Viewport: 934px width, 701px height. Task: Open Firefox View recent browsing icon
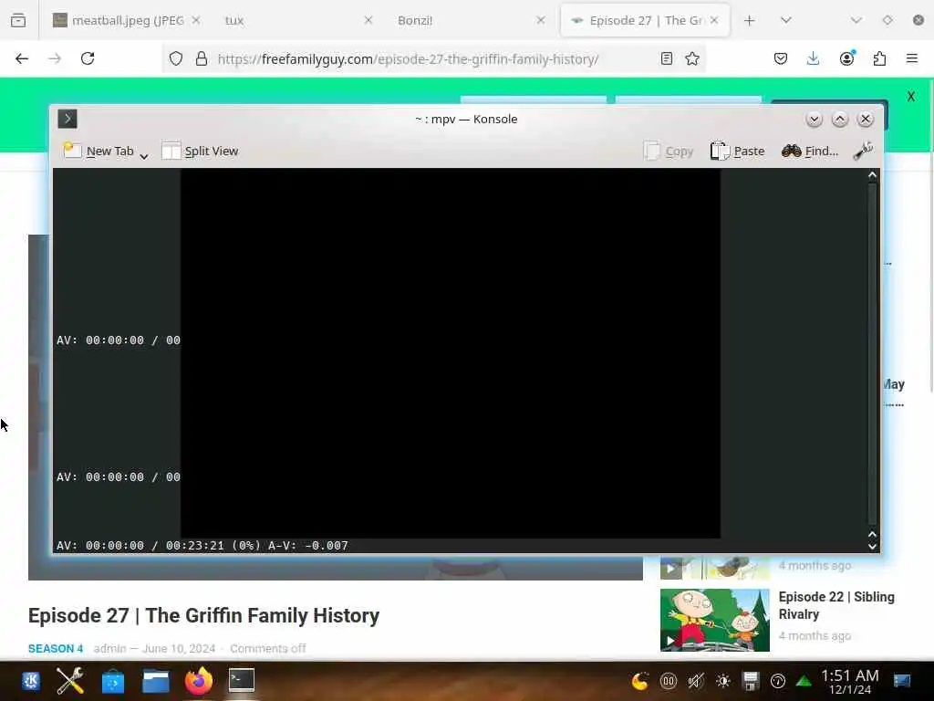(x=18, y=20)
